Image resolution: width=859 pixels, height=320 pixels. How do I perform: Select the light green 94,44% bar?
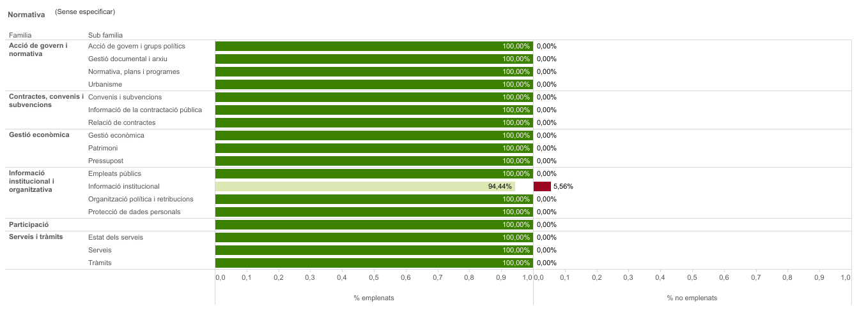pyautogui.click(x=365, y=186)
